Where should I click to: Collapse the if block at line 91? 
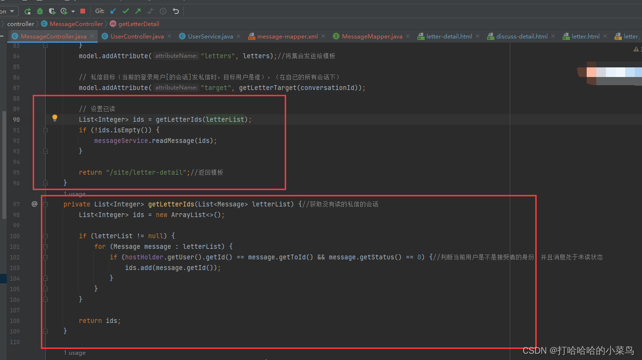[46, 130]
